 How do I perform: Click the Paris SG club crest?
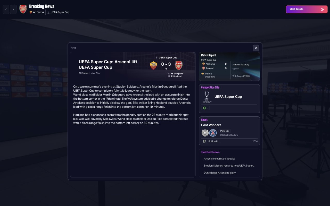pos(213,133)
